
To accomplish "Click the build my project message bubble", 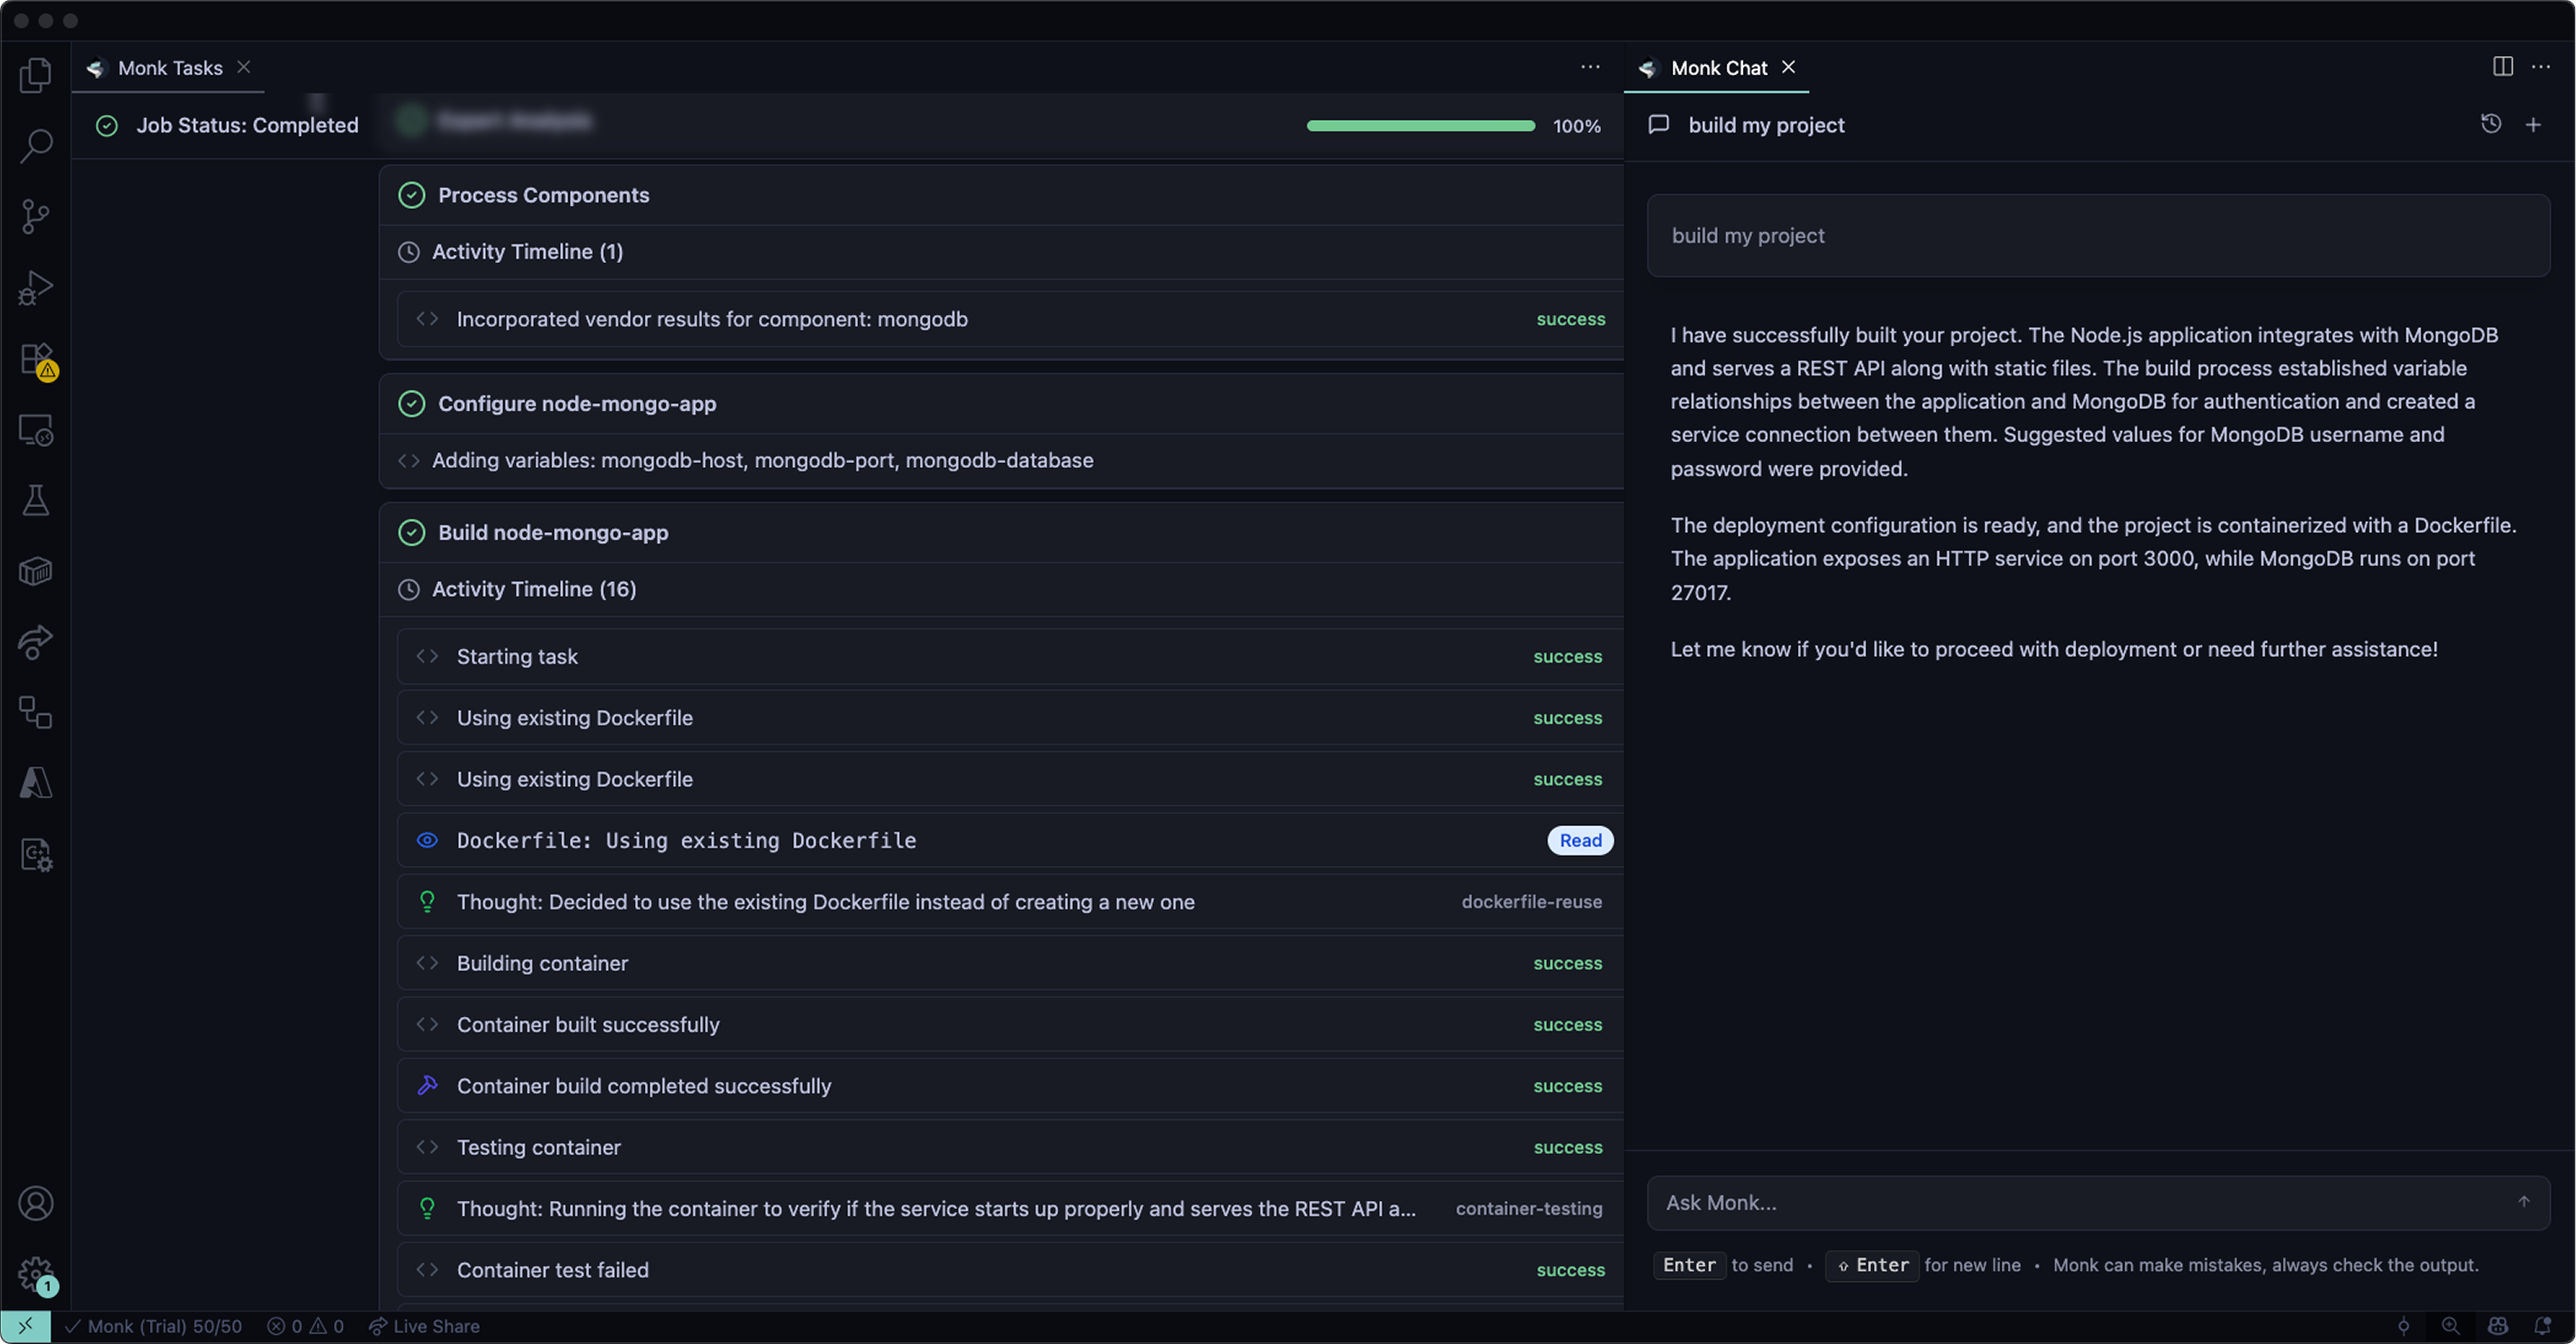I will click(x=2098, y=236).
